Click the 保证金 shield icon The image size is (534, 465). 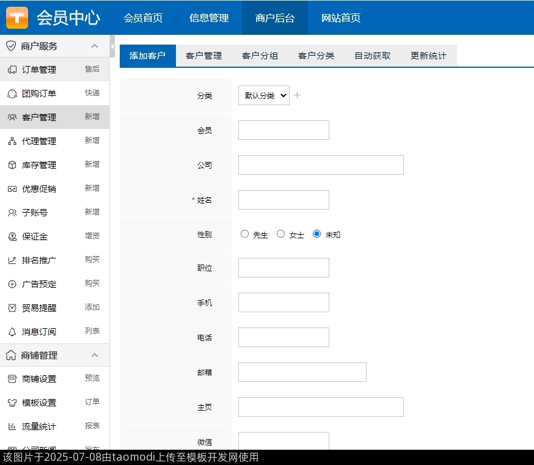coord(12,236)
